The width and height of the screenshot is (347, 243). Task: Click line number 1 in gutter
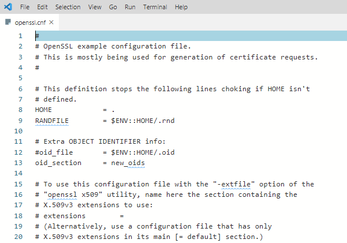coord(20,36)
